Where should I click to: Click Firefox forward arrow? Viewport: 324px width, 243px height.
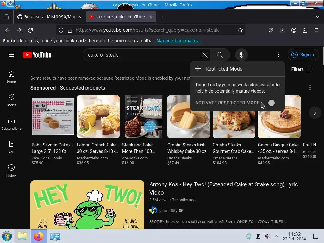(19, 30)
